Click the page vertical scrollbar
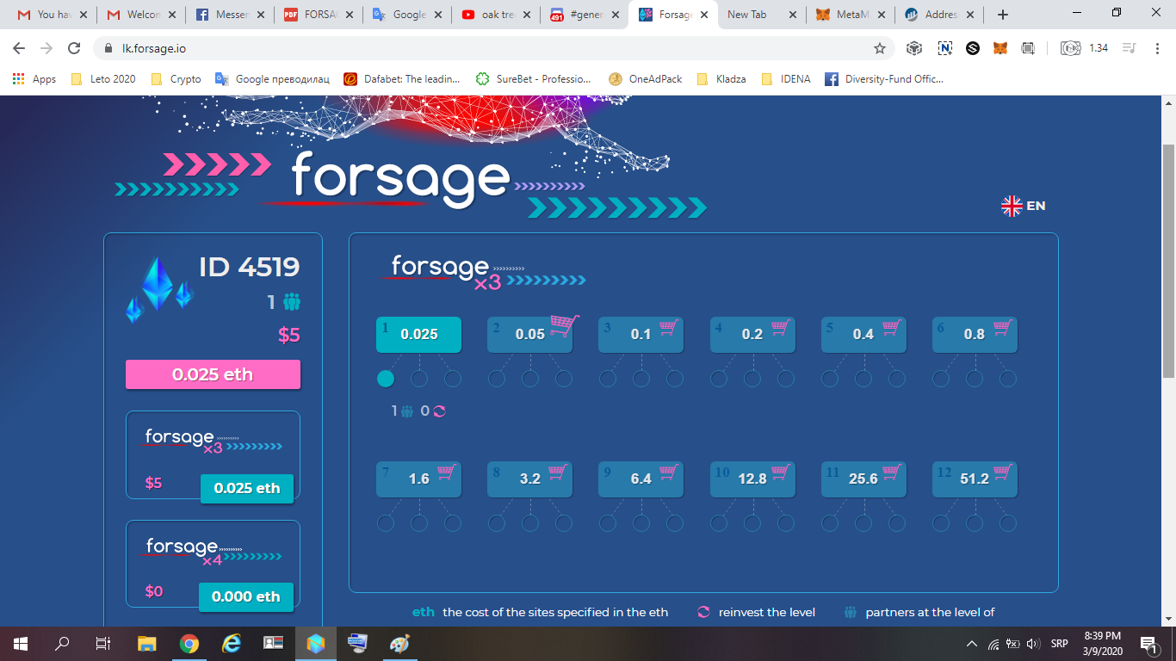Screen dimensions: 1176x661 click(x=1168, y=261)
